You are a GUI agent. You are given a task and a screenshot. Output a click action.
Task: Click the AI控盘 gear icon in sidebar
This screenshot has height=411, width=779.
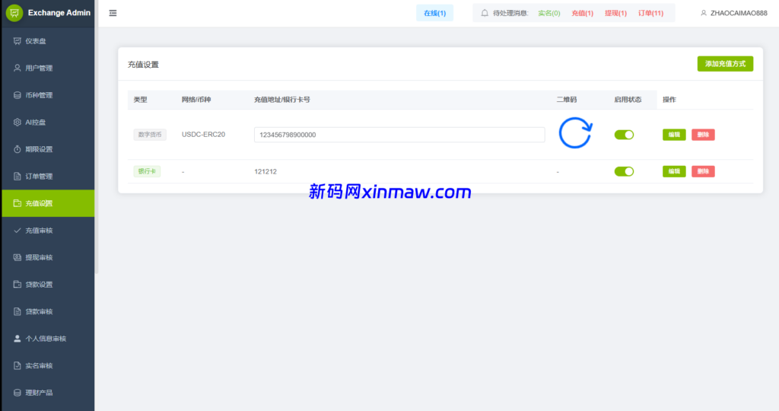click(17, 123)
